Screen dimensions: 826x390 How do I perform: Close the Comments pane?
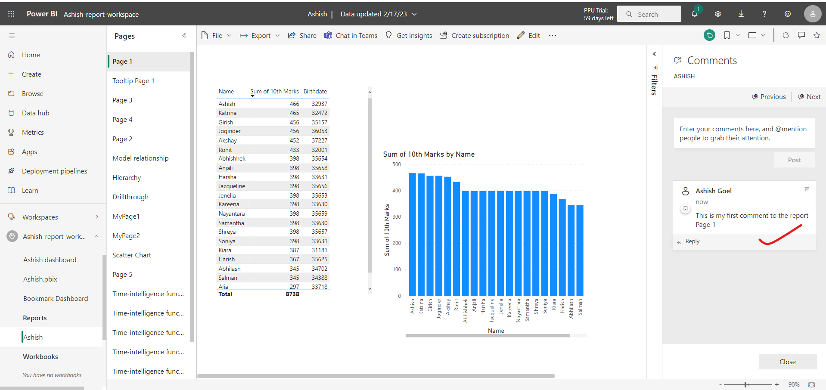point(787,362)
